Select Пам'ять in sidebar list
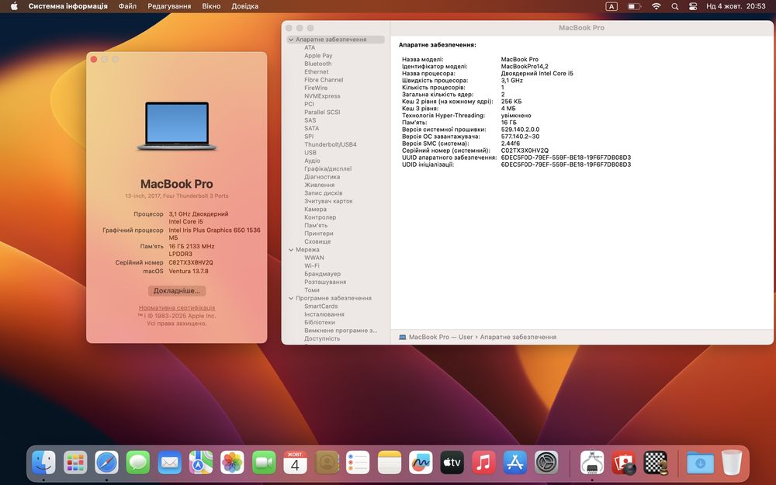The height and width of the screenshot is (485, 776). 316,226
